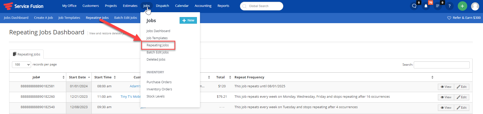The height and width of the screenshot is (114, 483).
Task: Open Purchase Orders under Inventory
Action: click(x=159, y=82)
